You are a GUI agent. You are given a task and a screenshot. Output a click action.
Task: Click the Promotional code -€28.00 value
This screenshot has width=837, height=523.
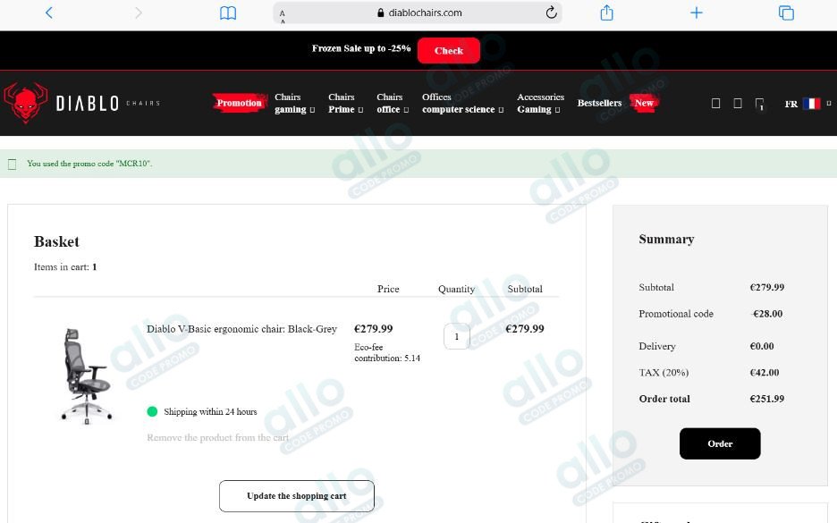click(767, 314)
